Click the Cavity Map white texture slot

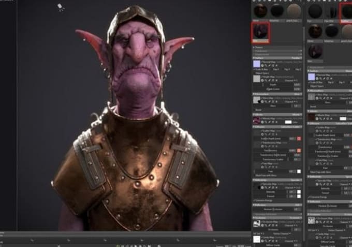coord(257,239)
